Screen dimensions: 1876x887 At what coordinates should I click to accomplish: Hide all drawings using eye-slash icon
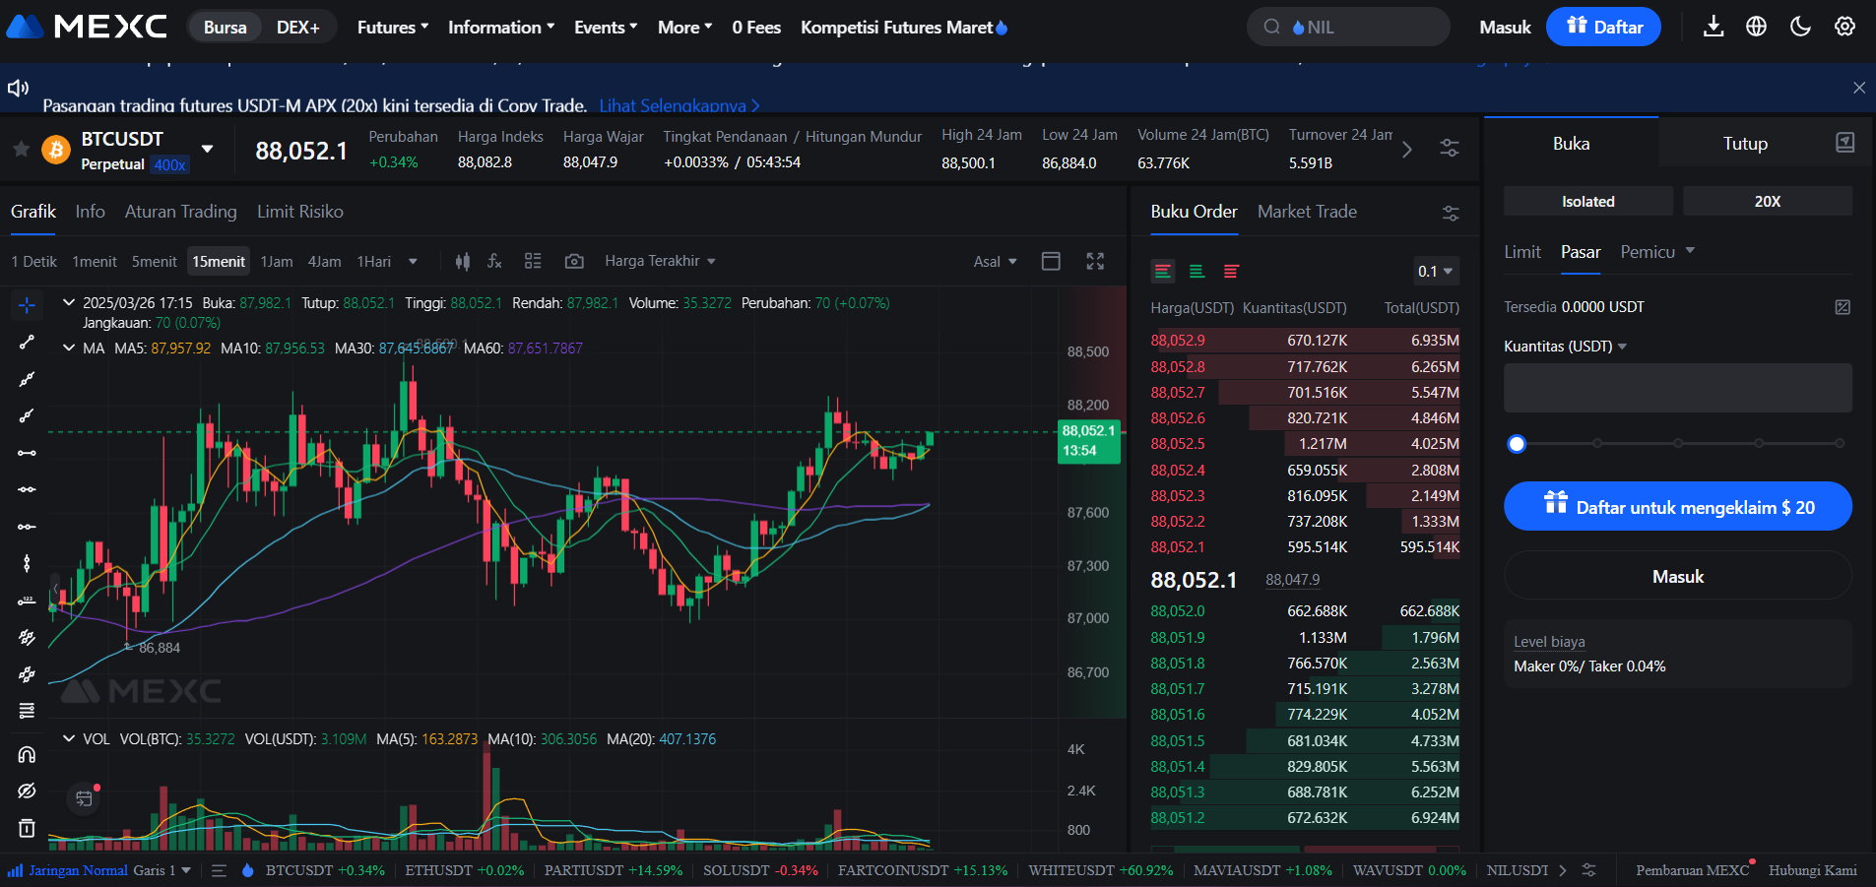pyautogui.click(x=27, y=791)
